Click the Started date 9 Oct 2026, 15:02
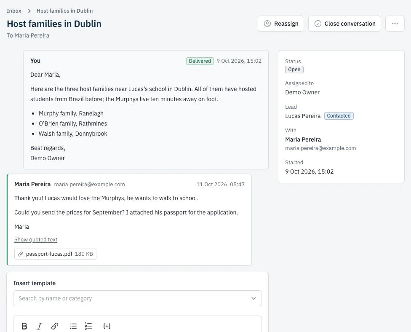This screenshot has width=411, height=332. [x=309, y=171]
